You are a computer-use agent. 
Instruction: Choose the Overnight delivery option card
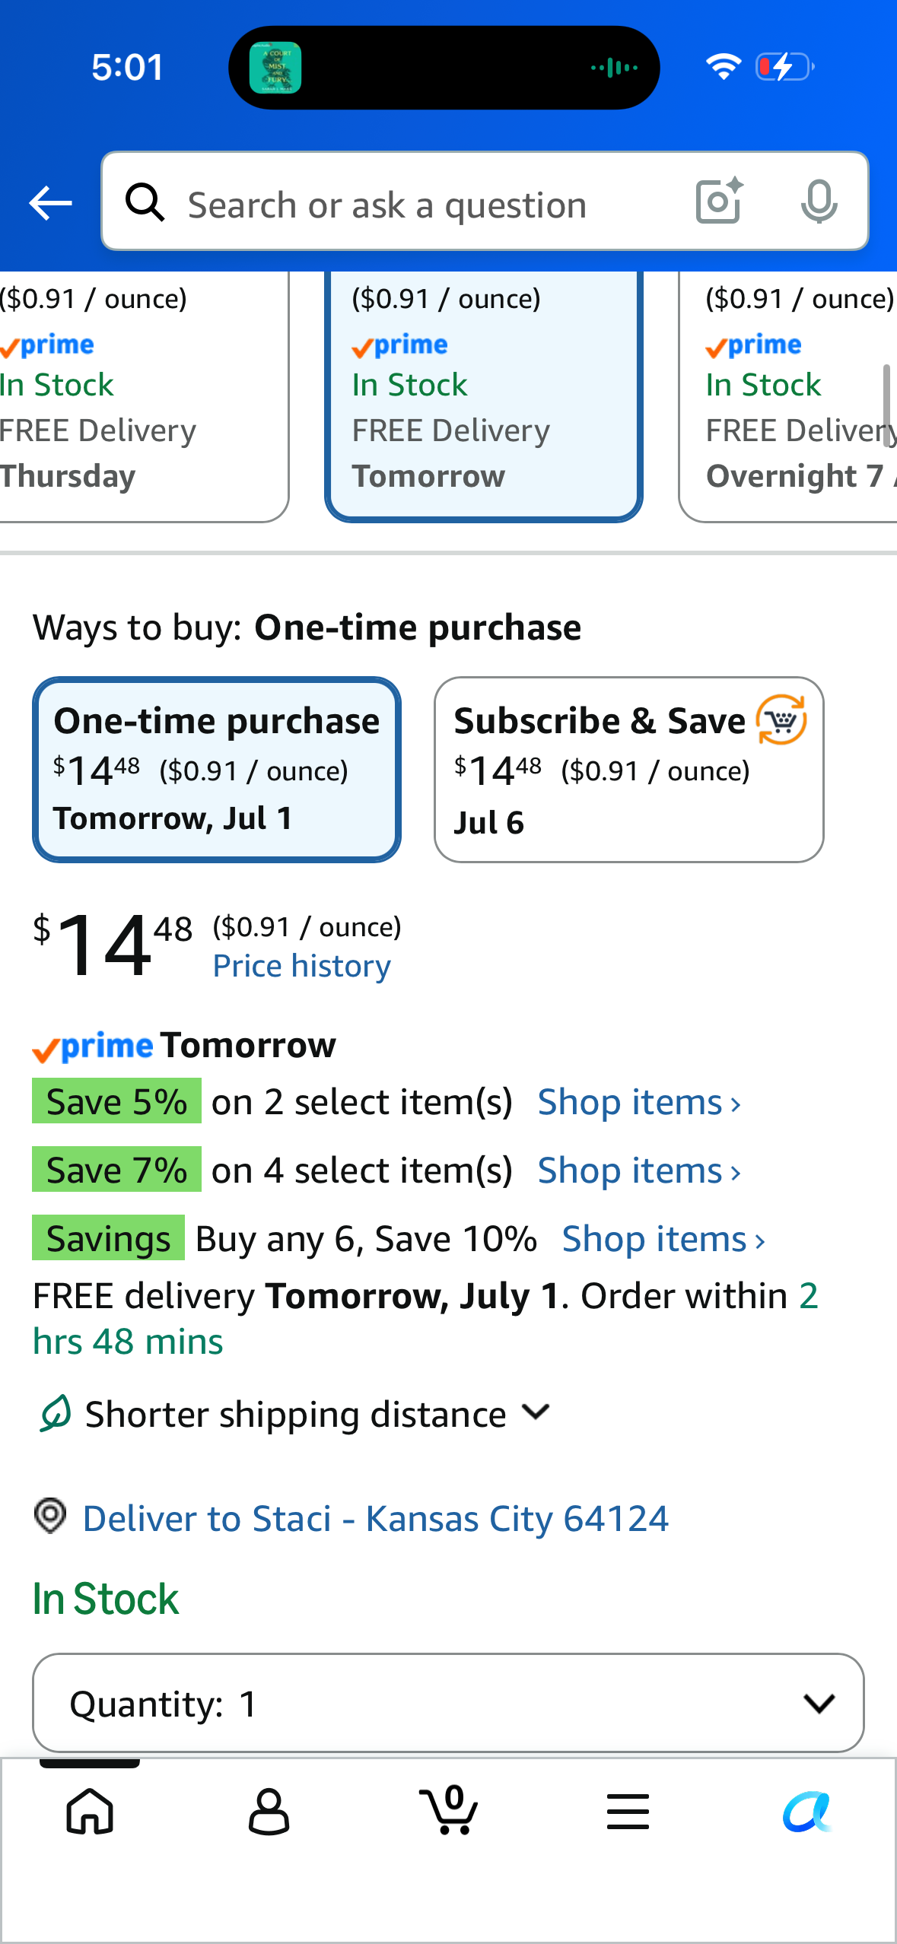click(x=788, y=396)
